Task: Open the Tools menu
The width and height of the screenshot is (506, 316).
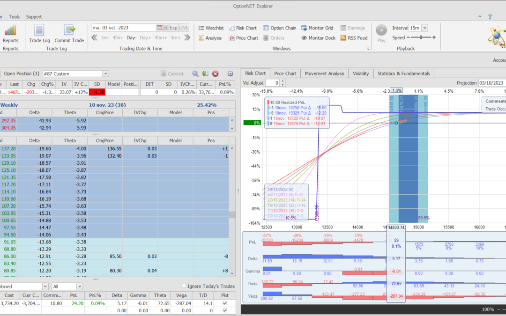Action: (x=14, y=17)
